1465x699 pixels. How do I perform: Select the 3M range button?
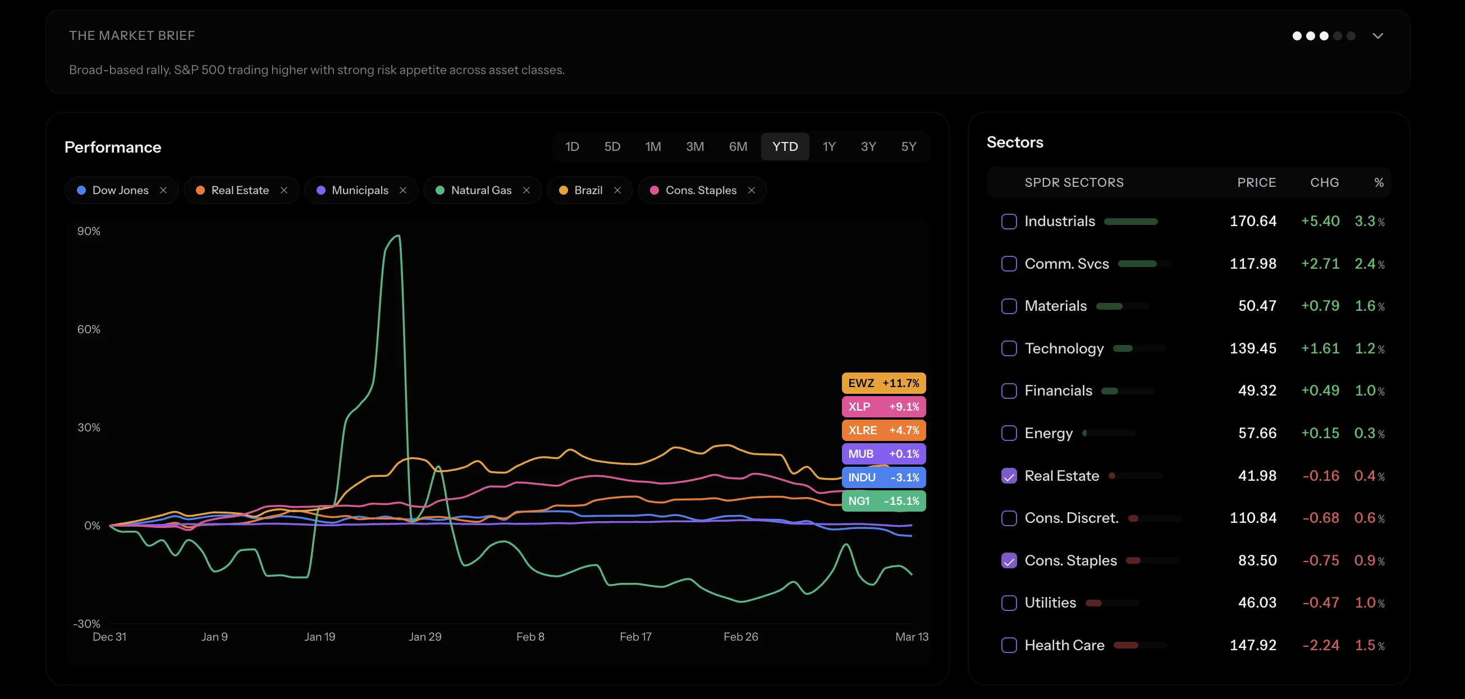pyautogui.click(x=694, y=146)
